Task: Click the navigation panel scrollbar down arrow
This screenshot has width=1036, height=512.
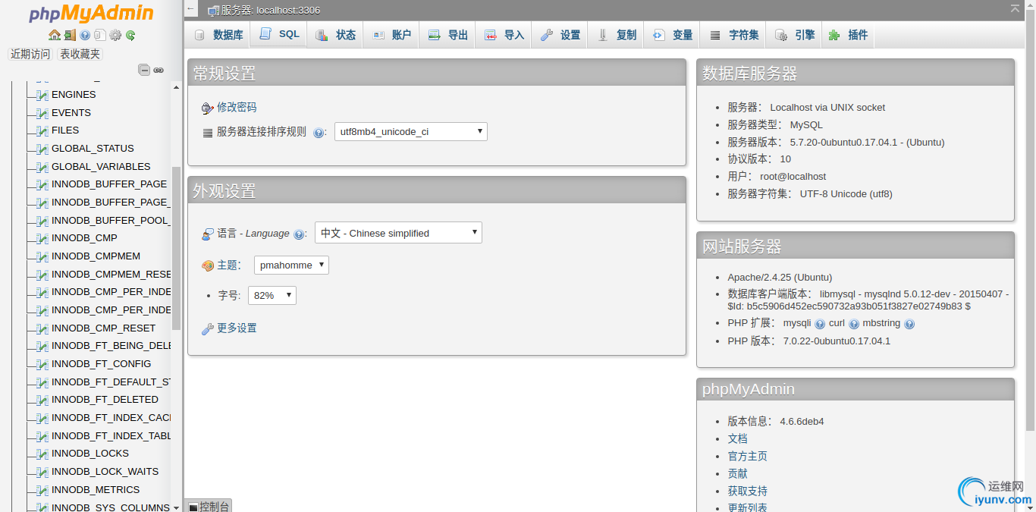Action: (x=176, y=507)
